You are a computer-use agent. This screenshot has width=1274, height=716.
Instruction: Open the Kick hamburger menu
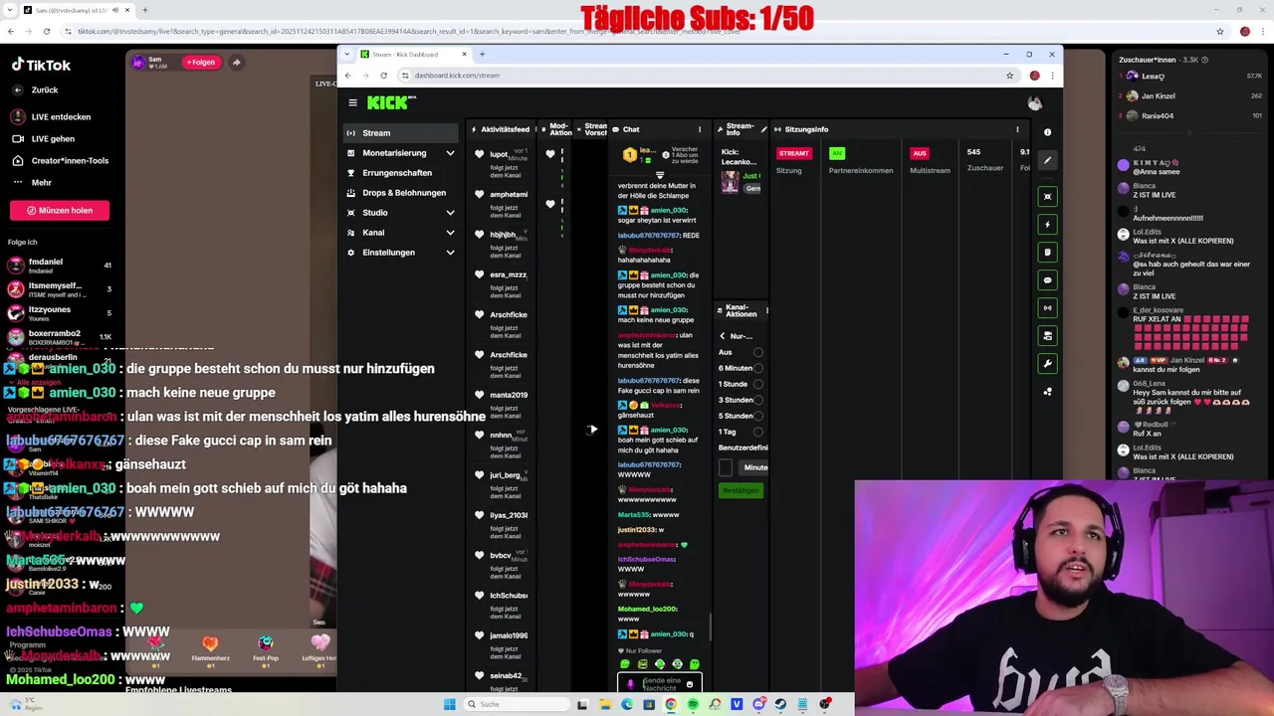point(352,102)
